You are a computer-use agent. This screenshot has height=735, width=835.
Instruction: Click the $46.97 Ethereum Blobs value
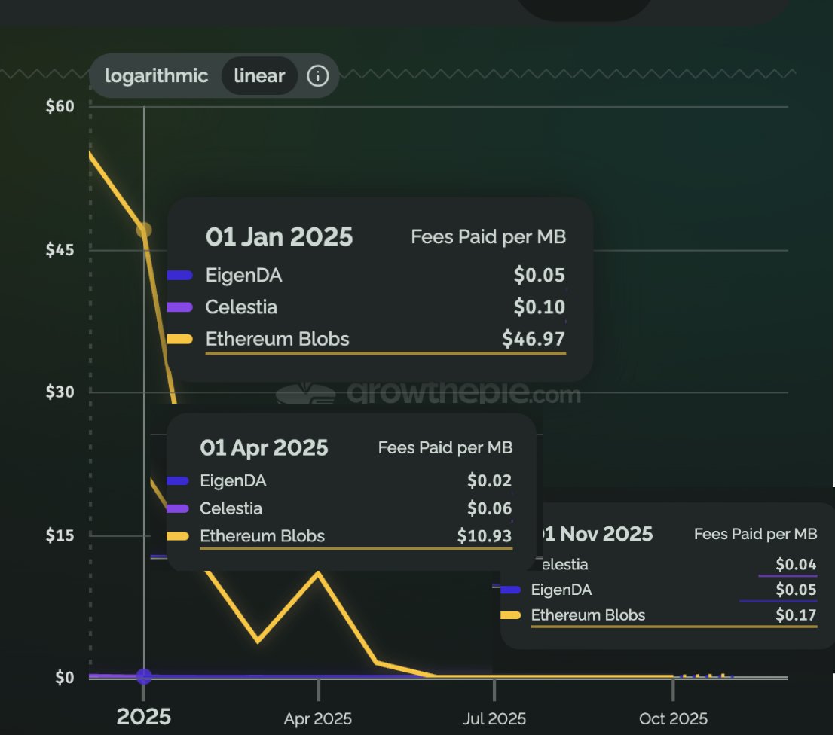[x=534, y=338]
